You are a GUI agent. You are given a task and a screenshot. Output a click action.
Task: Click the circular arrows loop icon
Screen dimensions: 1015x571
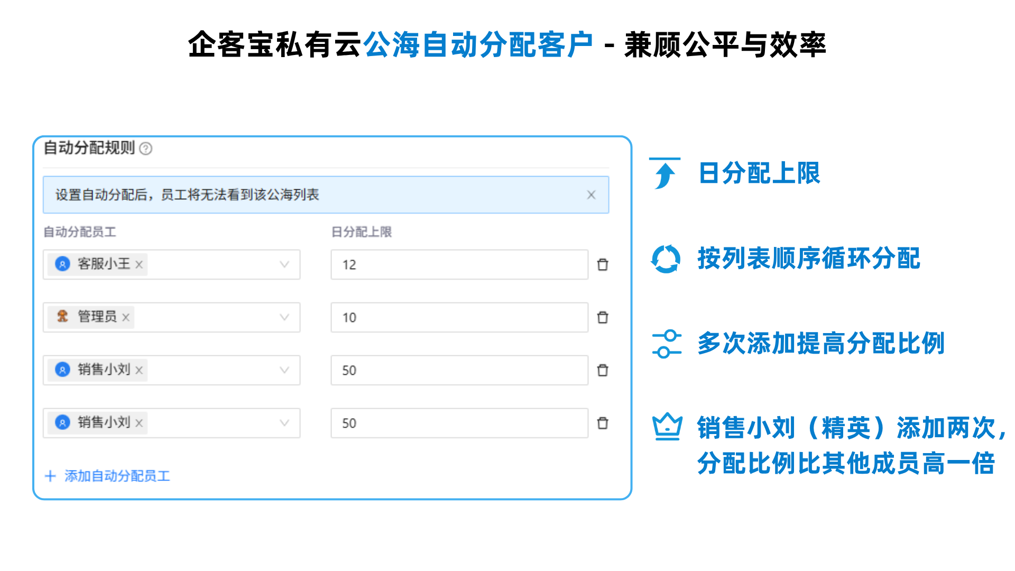click(x=666, y=259)
